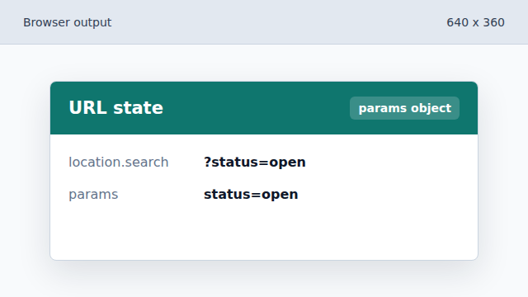Select the 'URL state' heading
This screenshot has width=528, height=297.
click(115, 108)
